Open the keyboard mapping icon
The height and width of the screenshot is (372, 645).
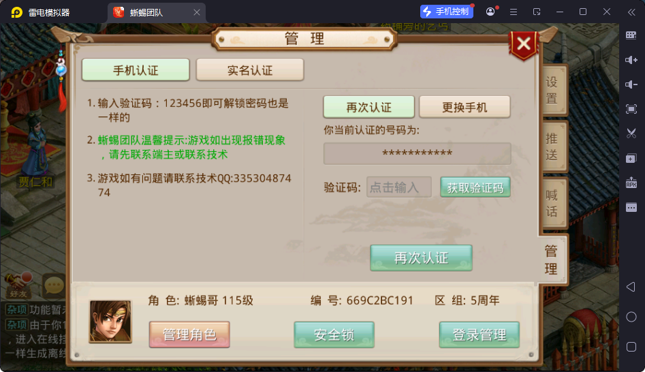click(x=631, y=35)
